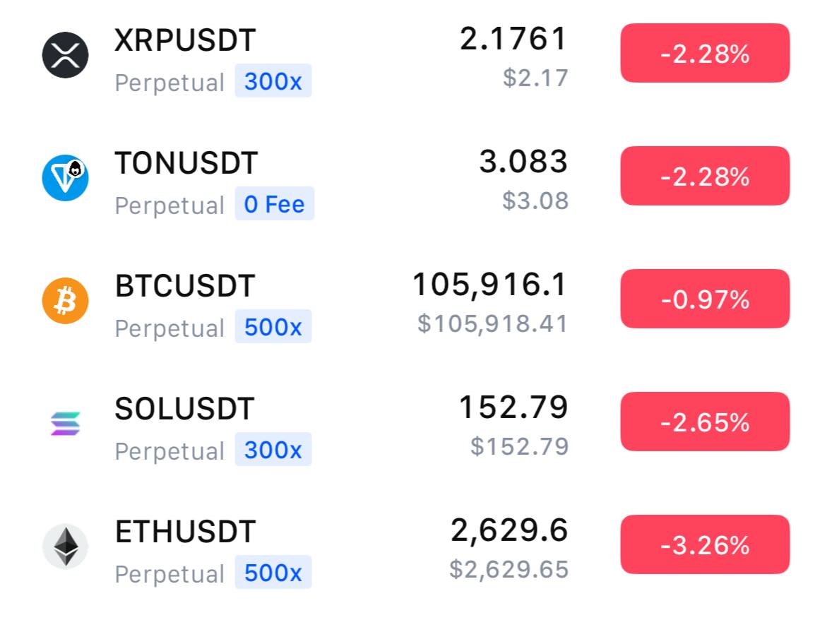Click the ETHUSDT price 2,629.6
Image resolution: width=832 pixels, height=620 pixels.
pyautogui.click(x=509, y=530)
